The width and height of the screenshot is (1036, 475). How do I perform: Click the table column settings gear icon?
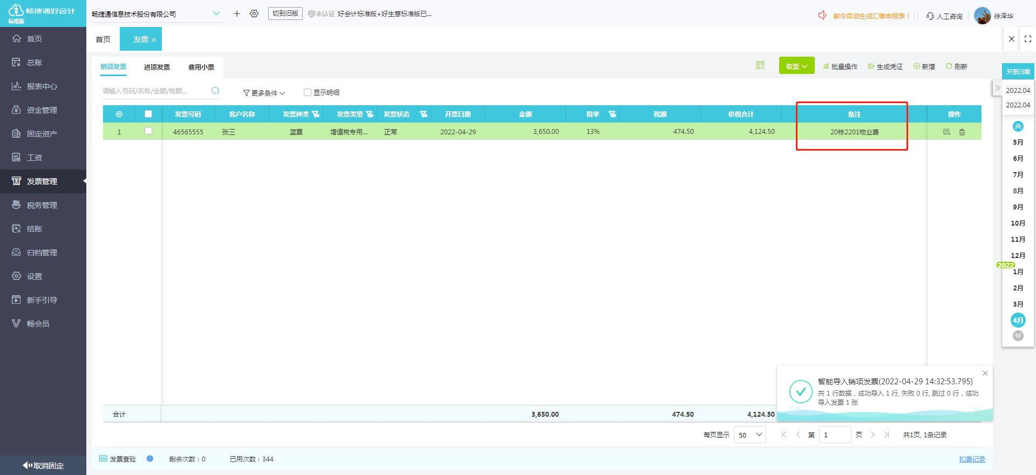(x=119, y=114)
